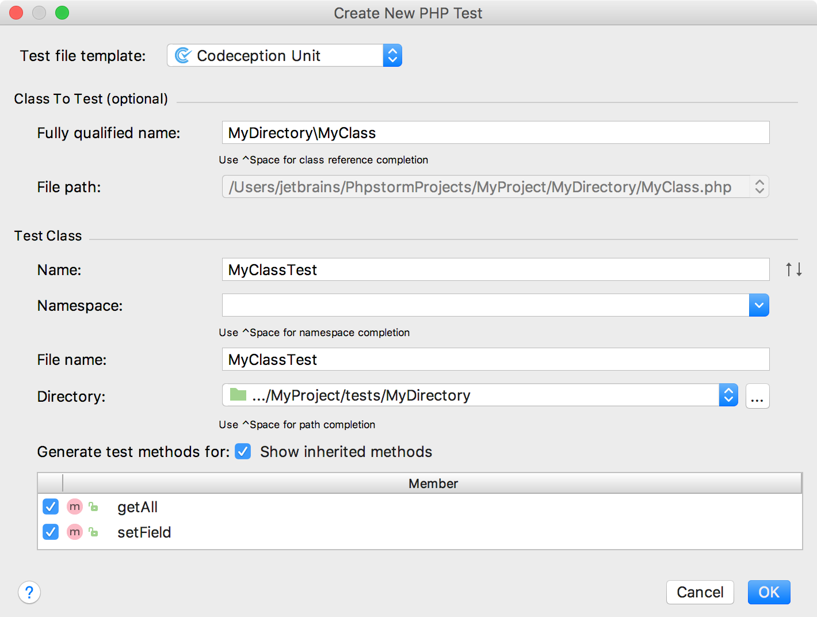
Task: Uncheck Show inherited methods checkbox
Action: pyautogui.click(x=243, y=451)
